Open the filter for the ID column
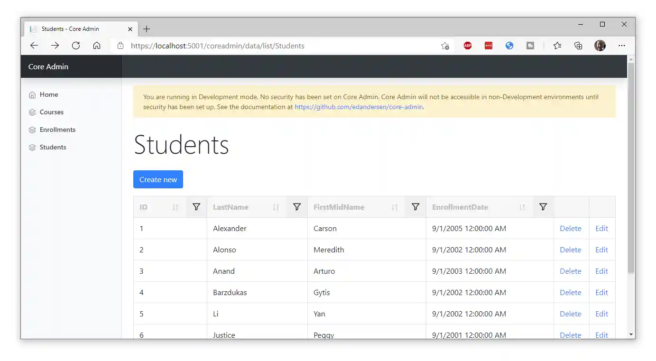Screen dimensions: 656x361 196,207
